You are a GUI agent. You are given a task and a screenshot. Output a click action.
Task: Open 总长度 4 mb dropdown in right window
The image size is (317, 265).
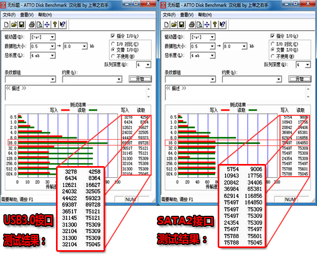coord(212,56)
